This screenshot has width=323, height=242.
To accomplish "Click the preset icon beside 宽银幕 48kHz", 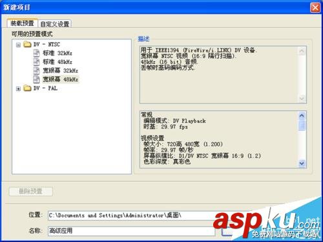I will 37,79.
